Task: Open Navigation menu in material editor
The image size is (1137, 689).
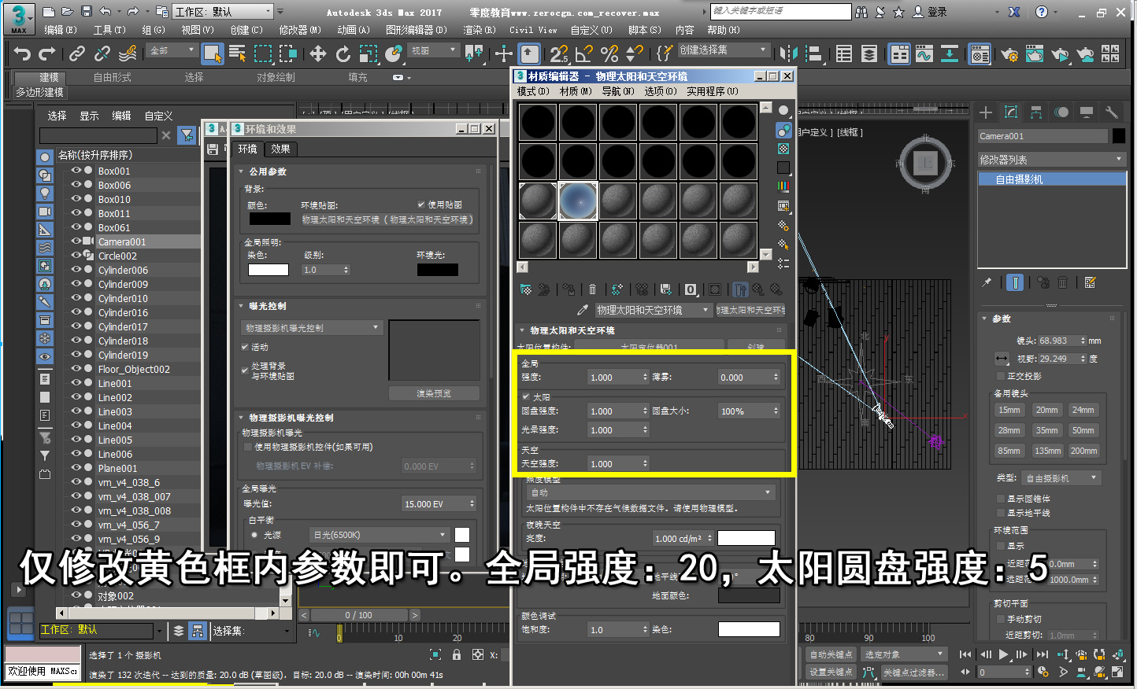Action: coord(617,91)
